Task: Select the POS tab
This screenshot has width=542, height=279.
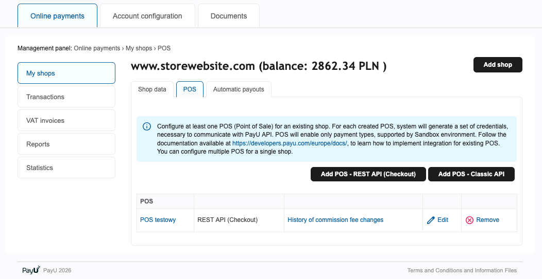Action: (x=190, y=89)
